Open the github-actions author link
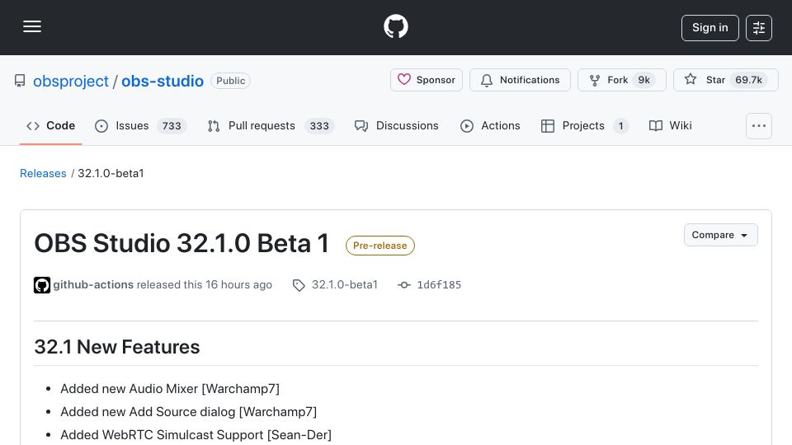 point(93,284)
